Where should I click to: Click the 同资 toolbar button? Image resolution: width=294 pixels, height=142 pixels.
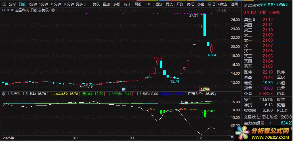(x=169, y=4)
